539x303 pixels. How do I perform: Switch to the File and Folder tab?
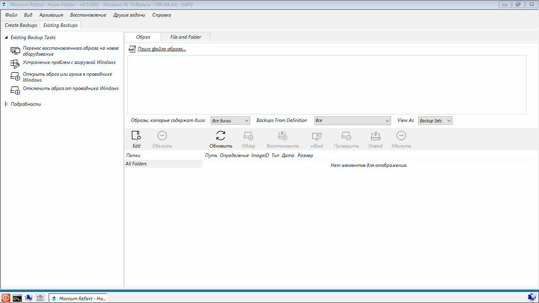(x=186, y=37)
